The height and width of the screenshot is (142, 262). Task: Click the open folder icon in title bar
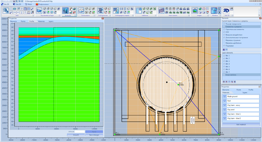[16, 1]
